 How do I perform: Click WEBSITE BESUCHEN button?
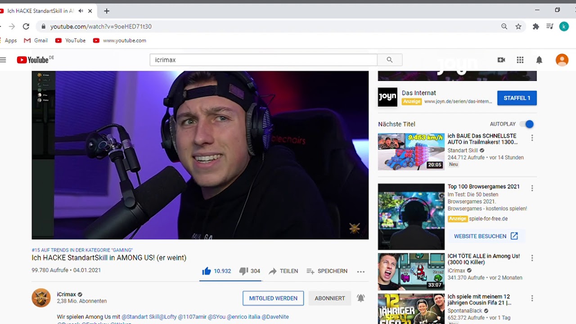pyautogui.click(x=486, y=236)
